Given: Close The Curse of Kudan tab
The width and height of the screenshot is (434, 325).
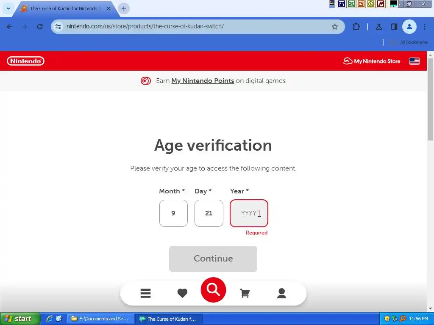Looking at the screenshot, I should (x=108, y=8).
